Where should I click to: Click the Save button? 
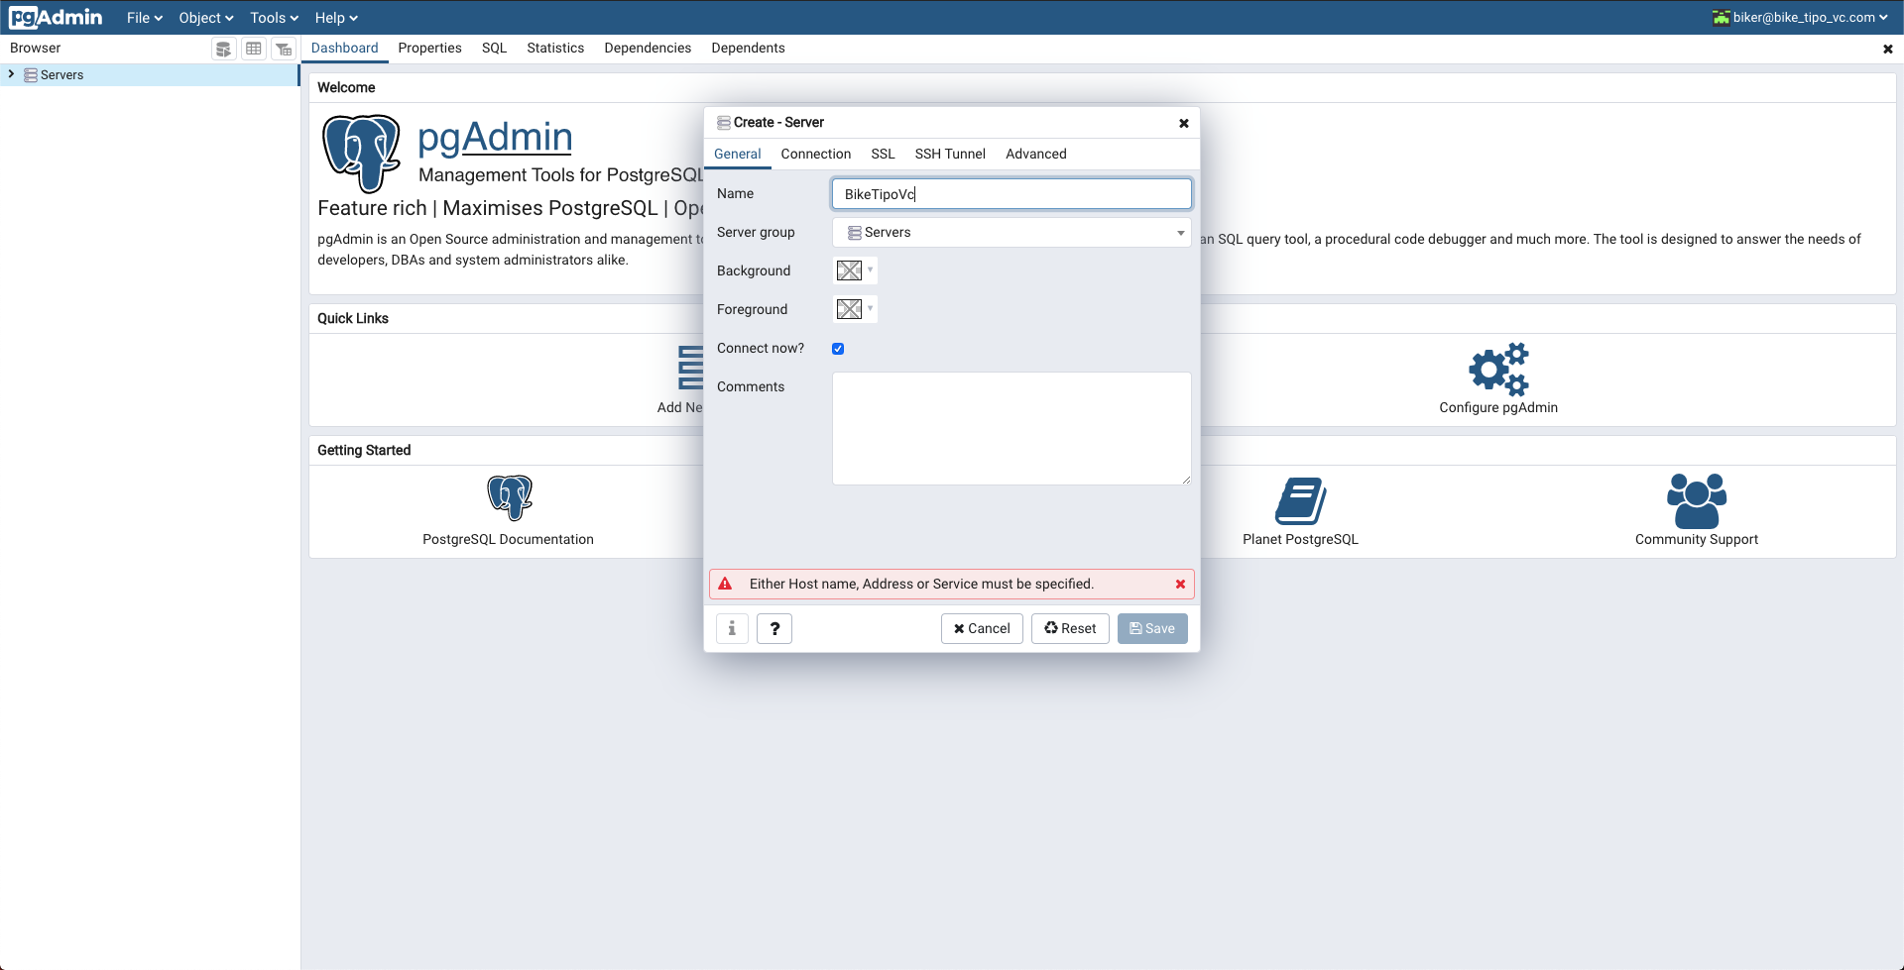(1152, 628)
